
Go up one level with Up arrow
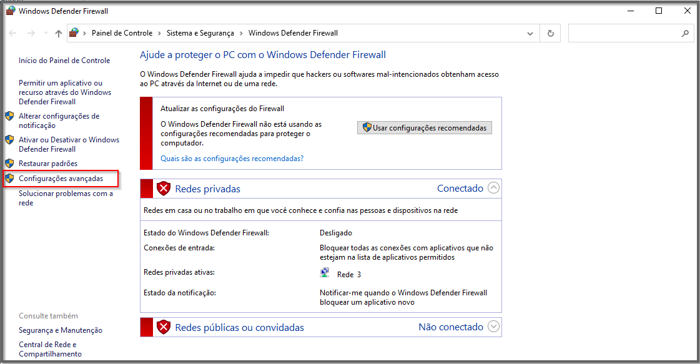[x=59, y=33]
